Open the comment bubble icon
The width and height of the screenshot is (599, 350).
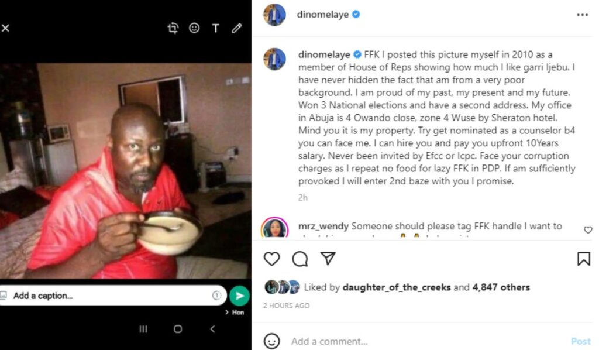click(300, 259)
